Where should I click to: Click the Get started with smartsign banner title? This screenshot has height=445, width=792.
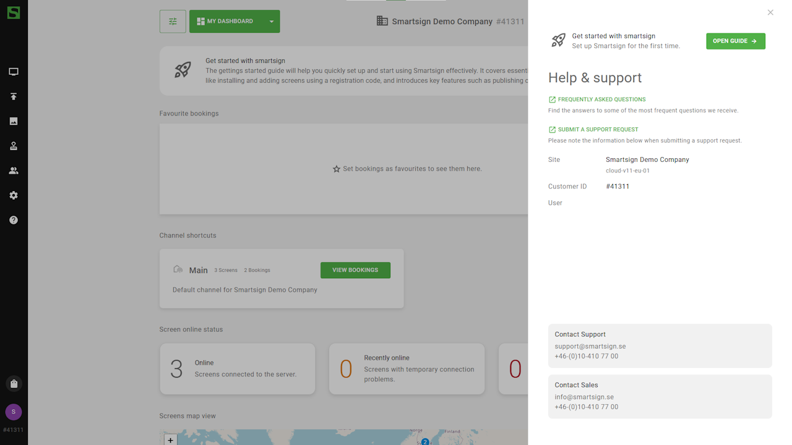pyautogui.click(x=245, y=61)
